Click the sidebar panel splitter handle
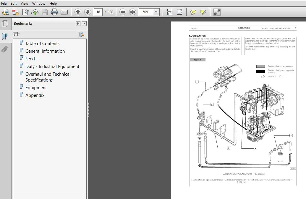 click(x=89, y=110)
